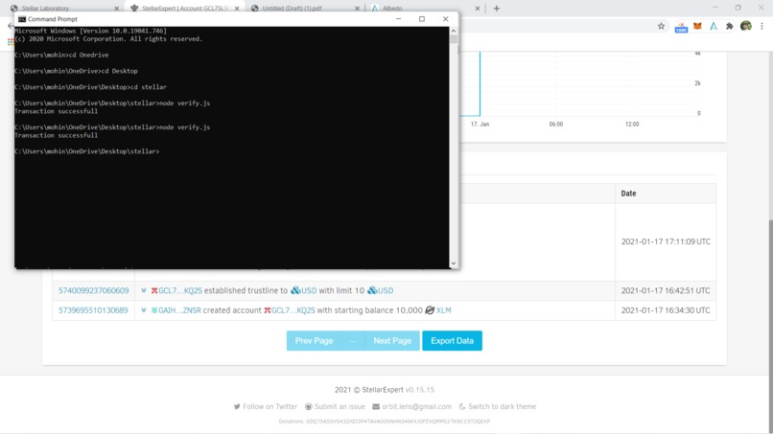Click the first USD asset icon after 'trustline to'
Viewport: 773px width, 434px height.
[295, 290]
